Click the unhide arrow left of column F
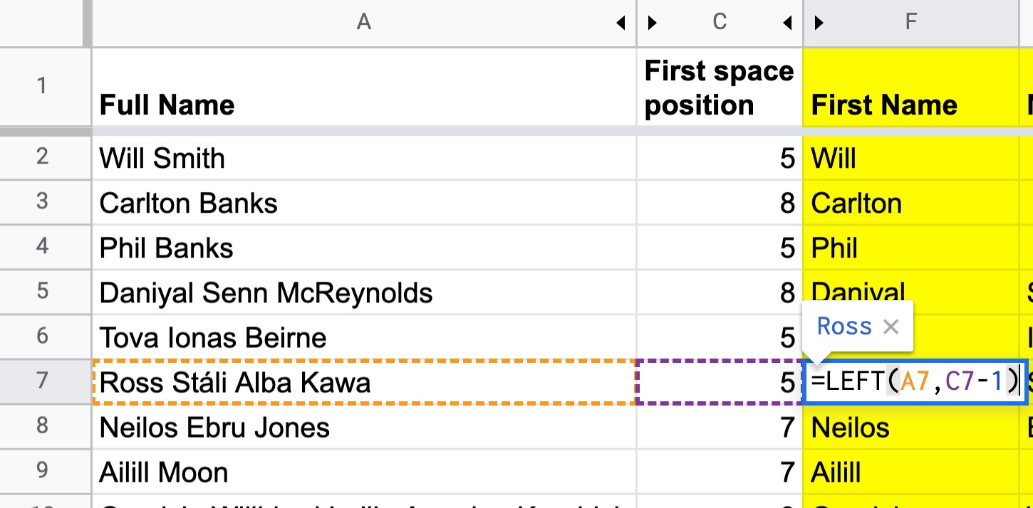The height and width of the screenshot is (508, 1033). tap(818, 22)
